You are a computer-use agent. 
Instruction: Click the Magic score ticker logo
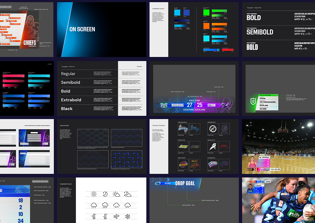tap(183, 164)
